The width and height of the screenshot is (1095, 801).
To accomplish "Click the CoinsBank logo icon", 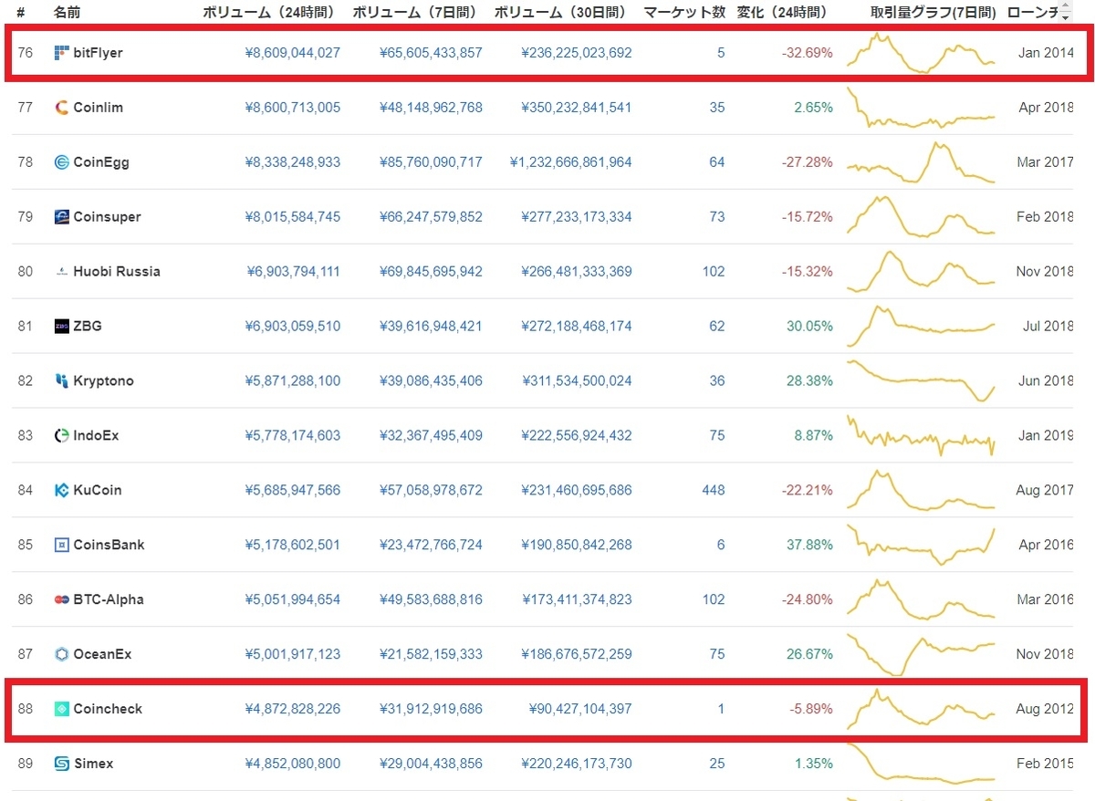I will pyautogui.click(x=62, y=545).
